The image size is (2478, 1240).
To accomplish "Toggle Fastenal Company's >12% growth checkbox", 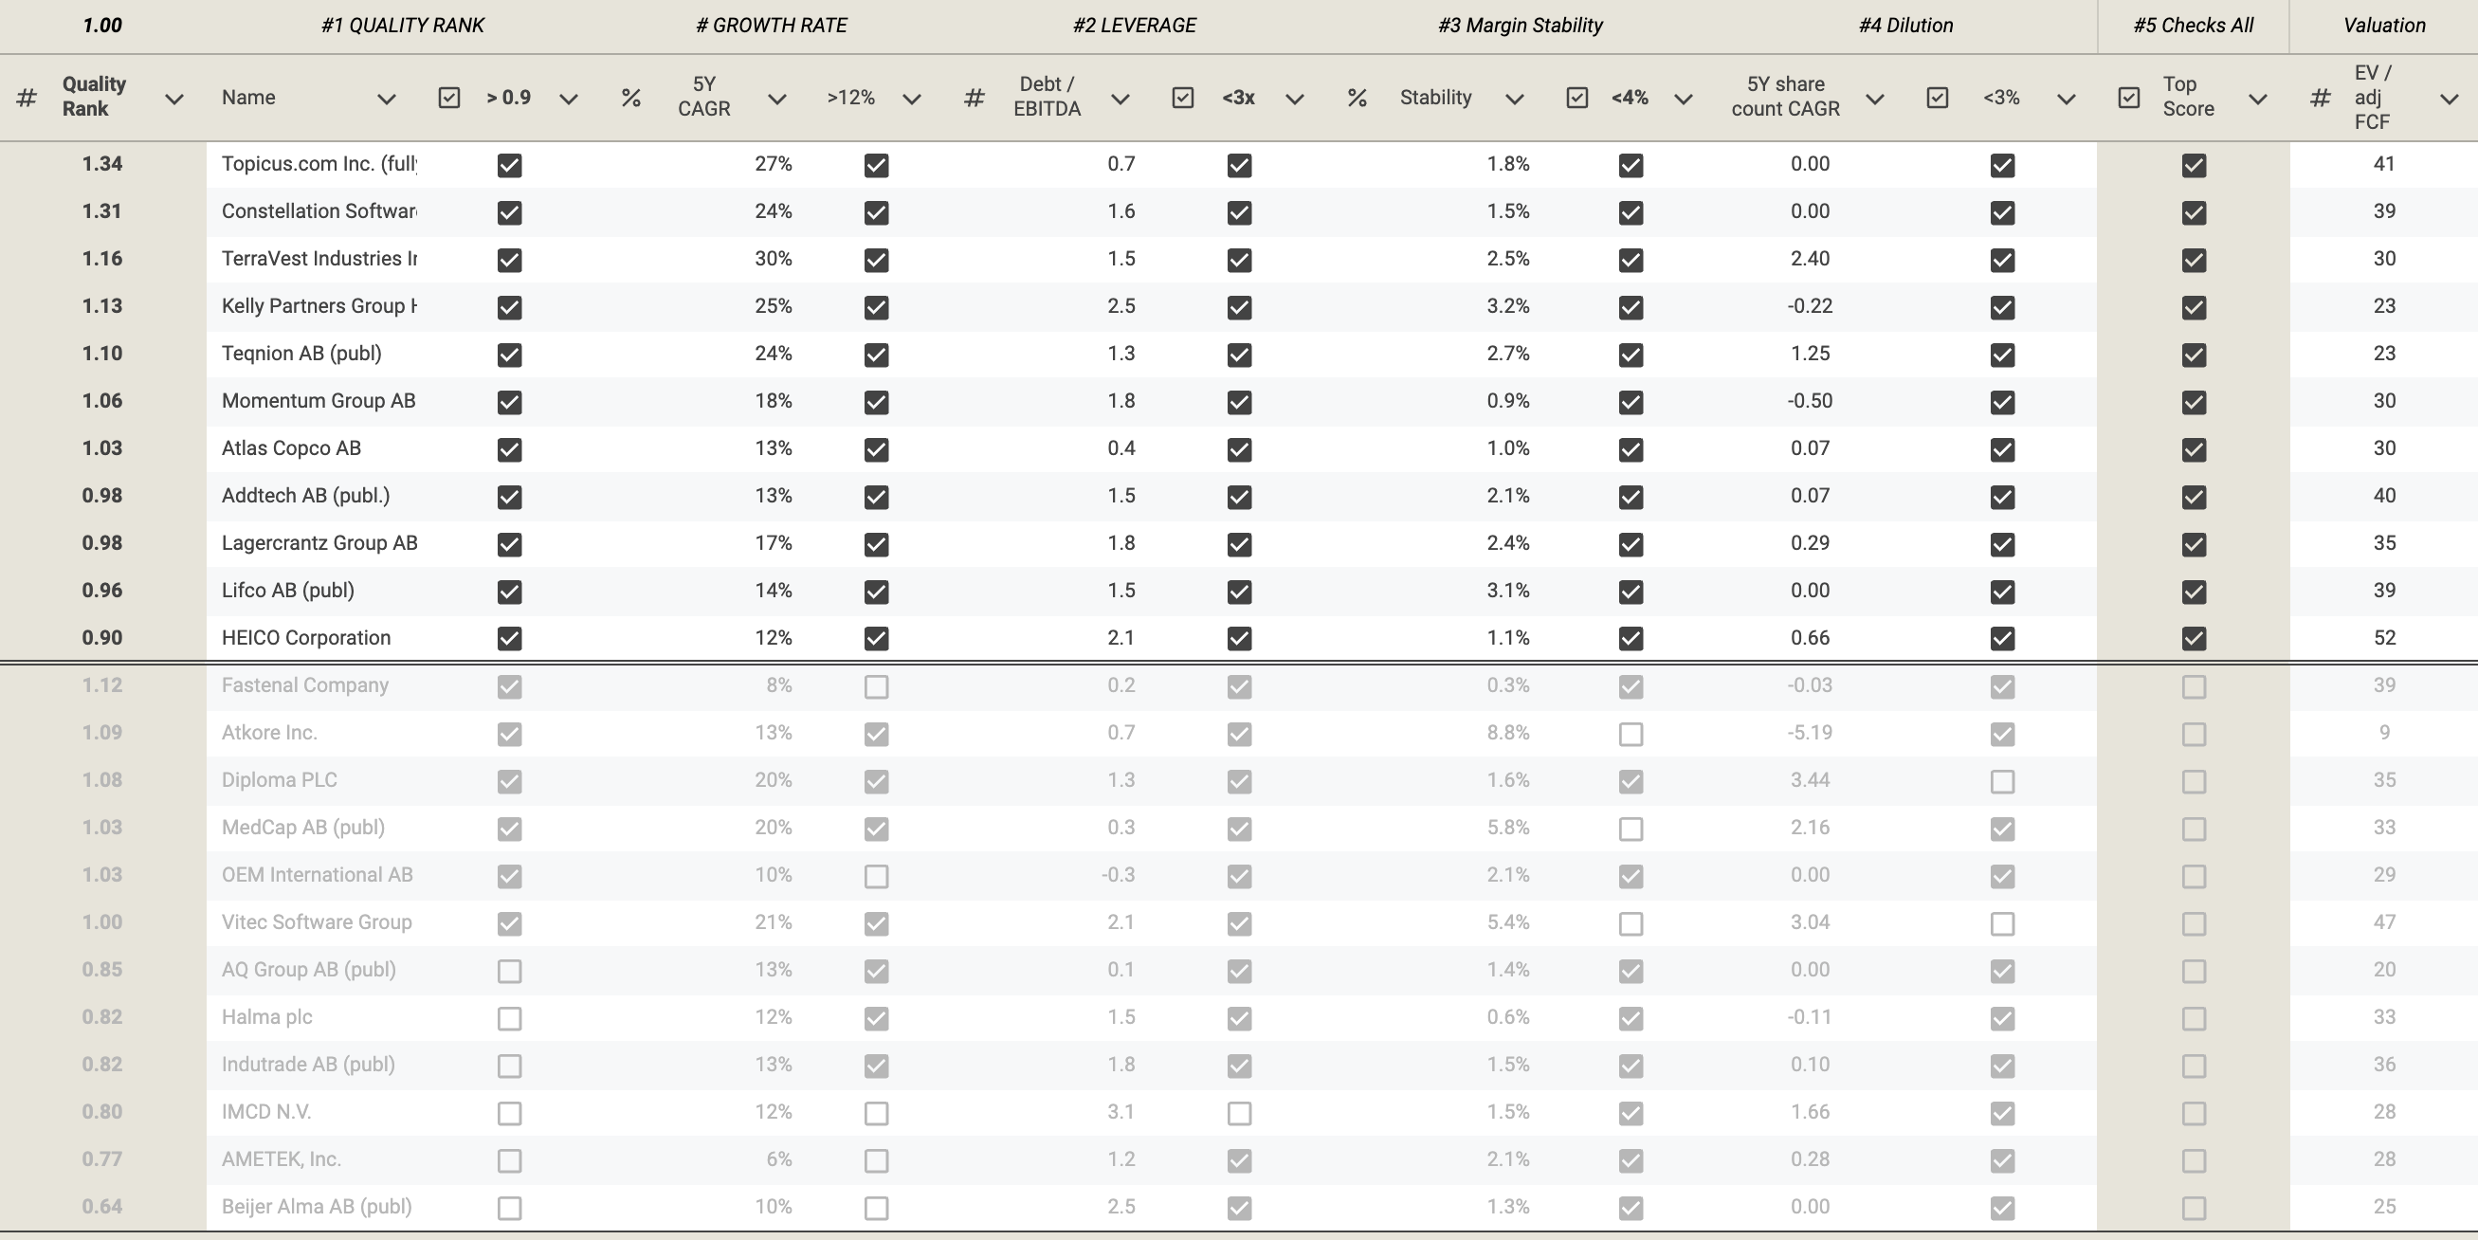I will [875, 687].
